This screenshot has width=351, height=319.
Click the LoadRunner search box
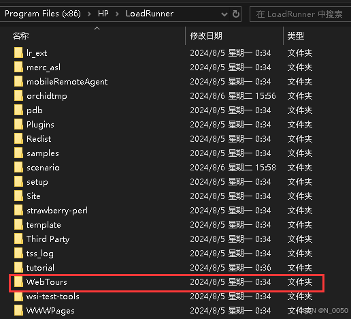[300, 14]
